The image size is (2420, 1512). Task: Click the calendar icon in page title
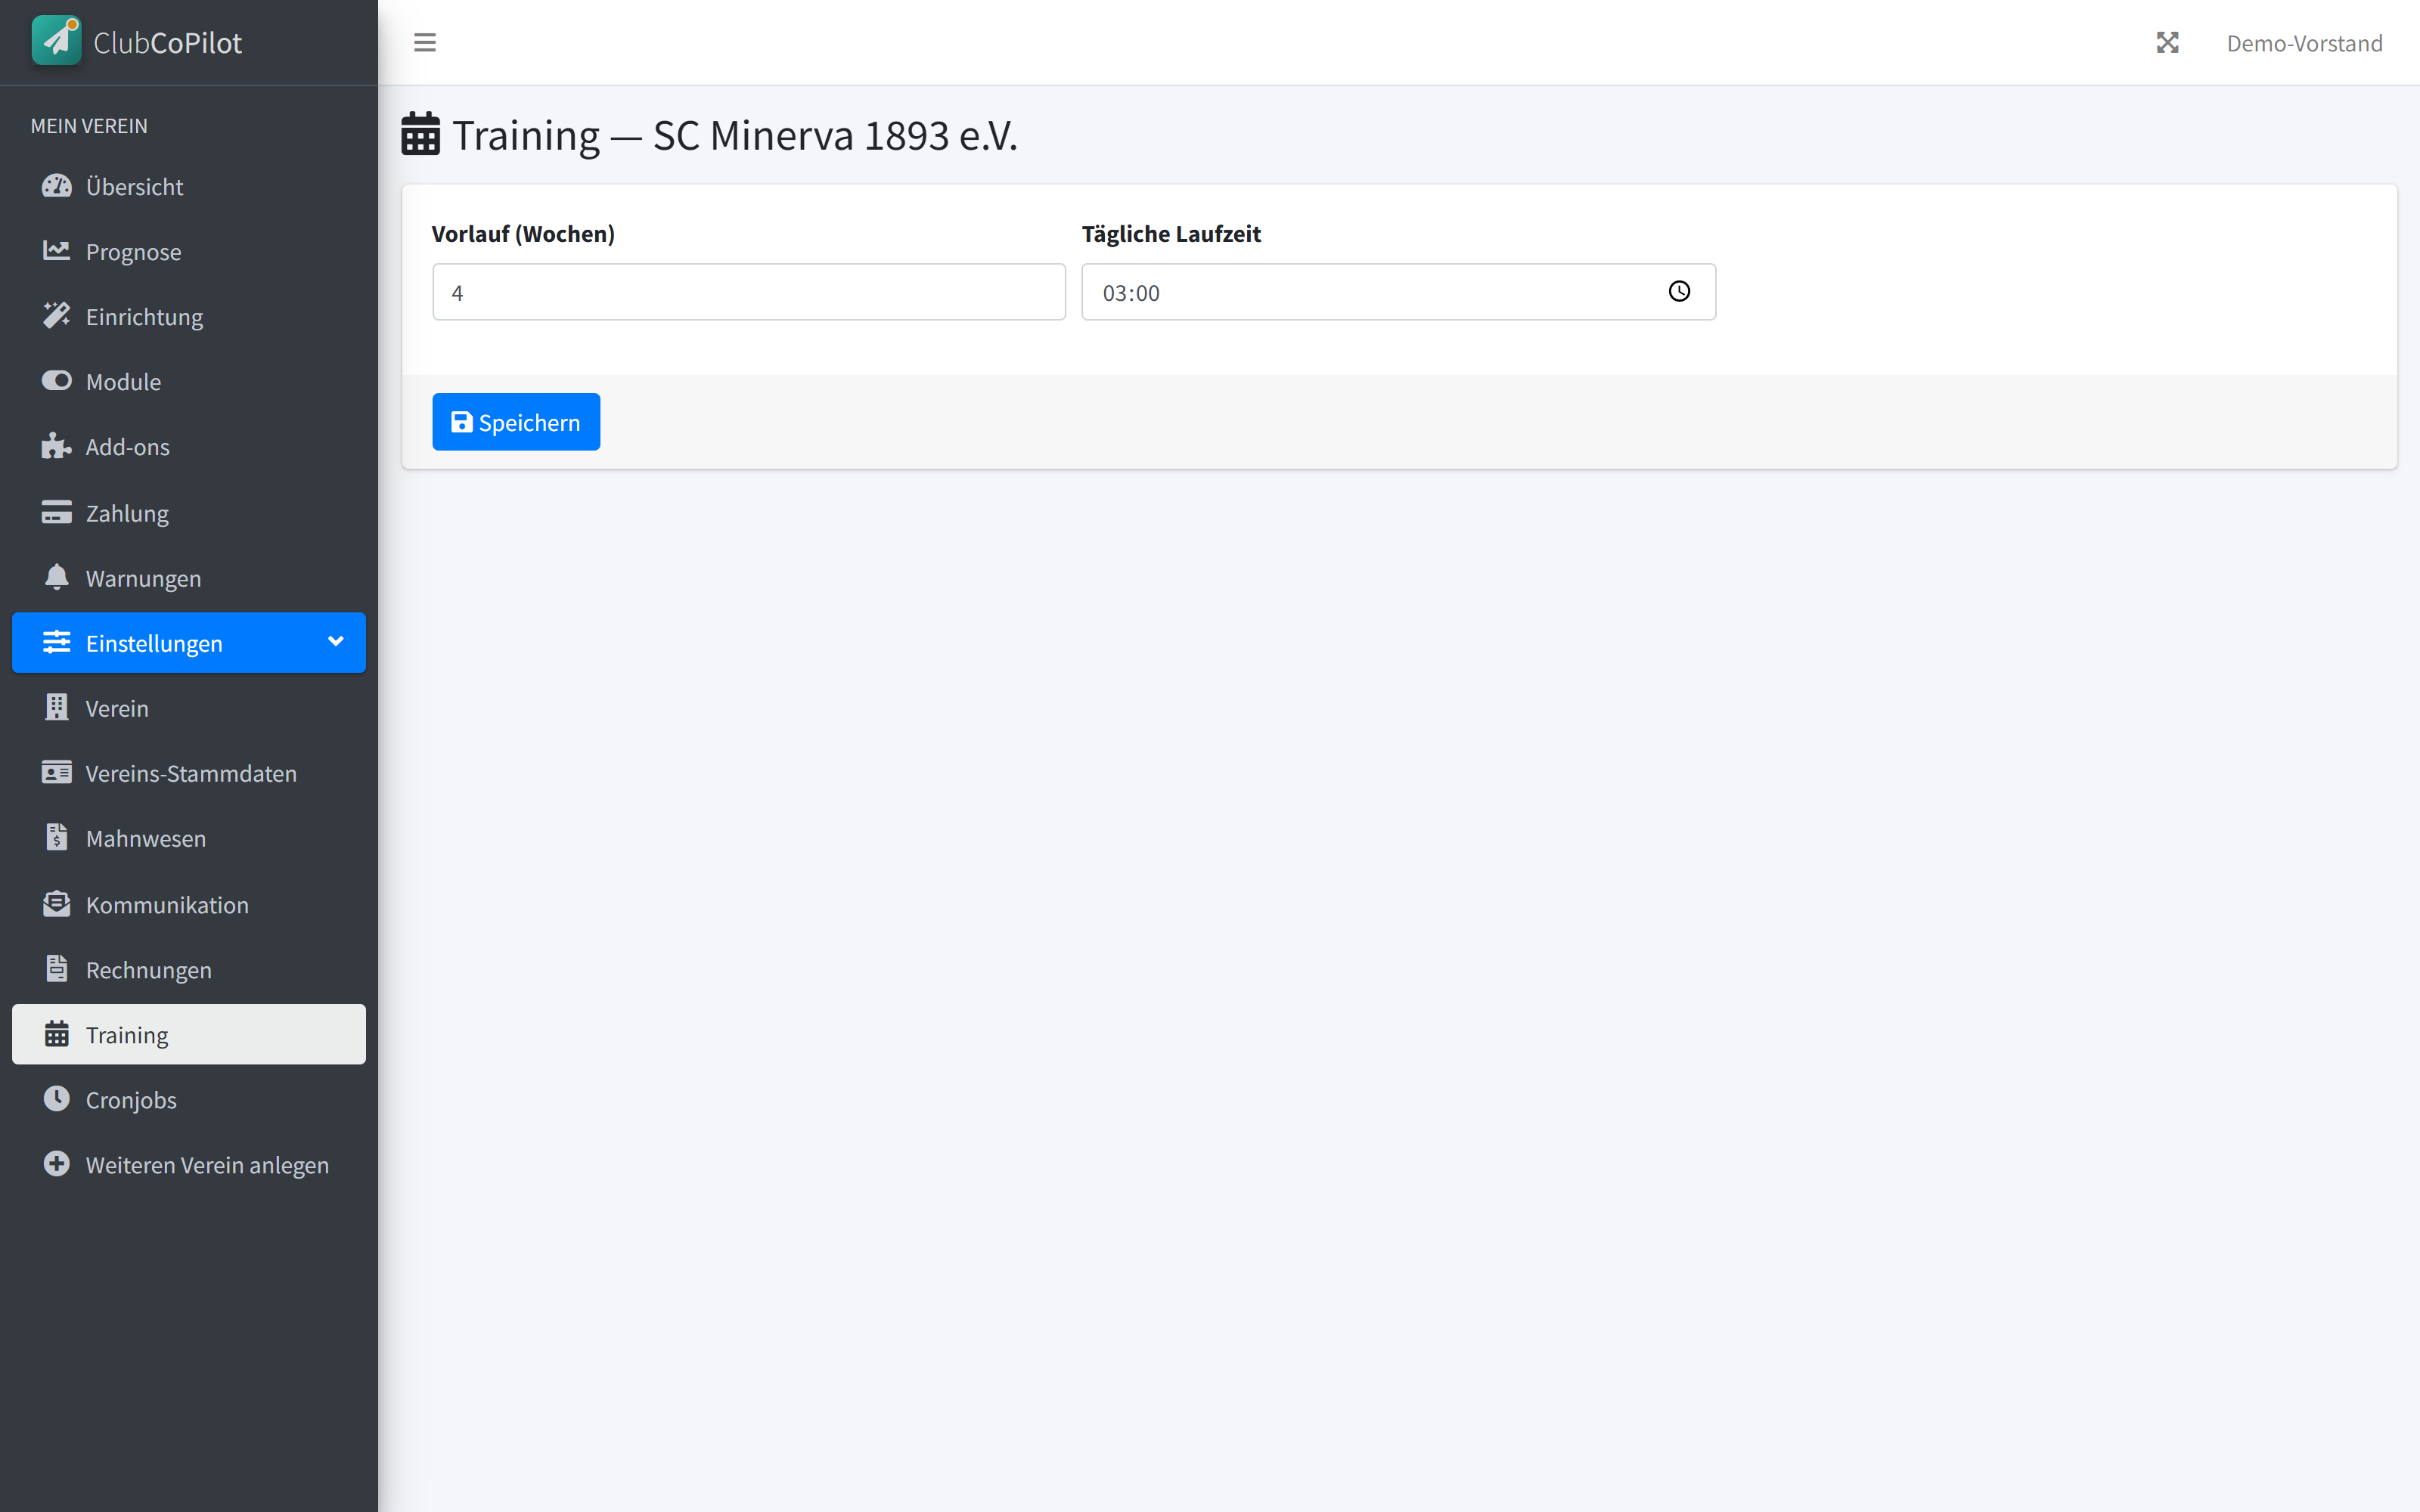tap(421, 134)
